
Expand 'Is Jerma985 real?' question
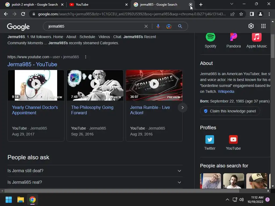[95, 182]
